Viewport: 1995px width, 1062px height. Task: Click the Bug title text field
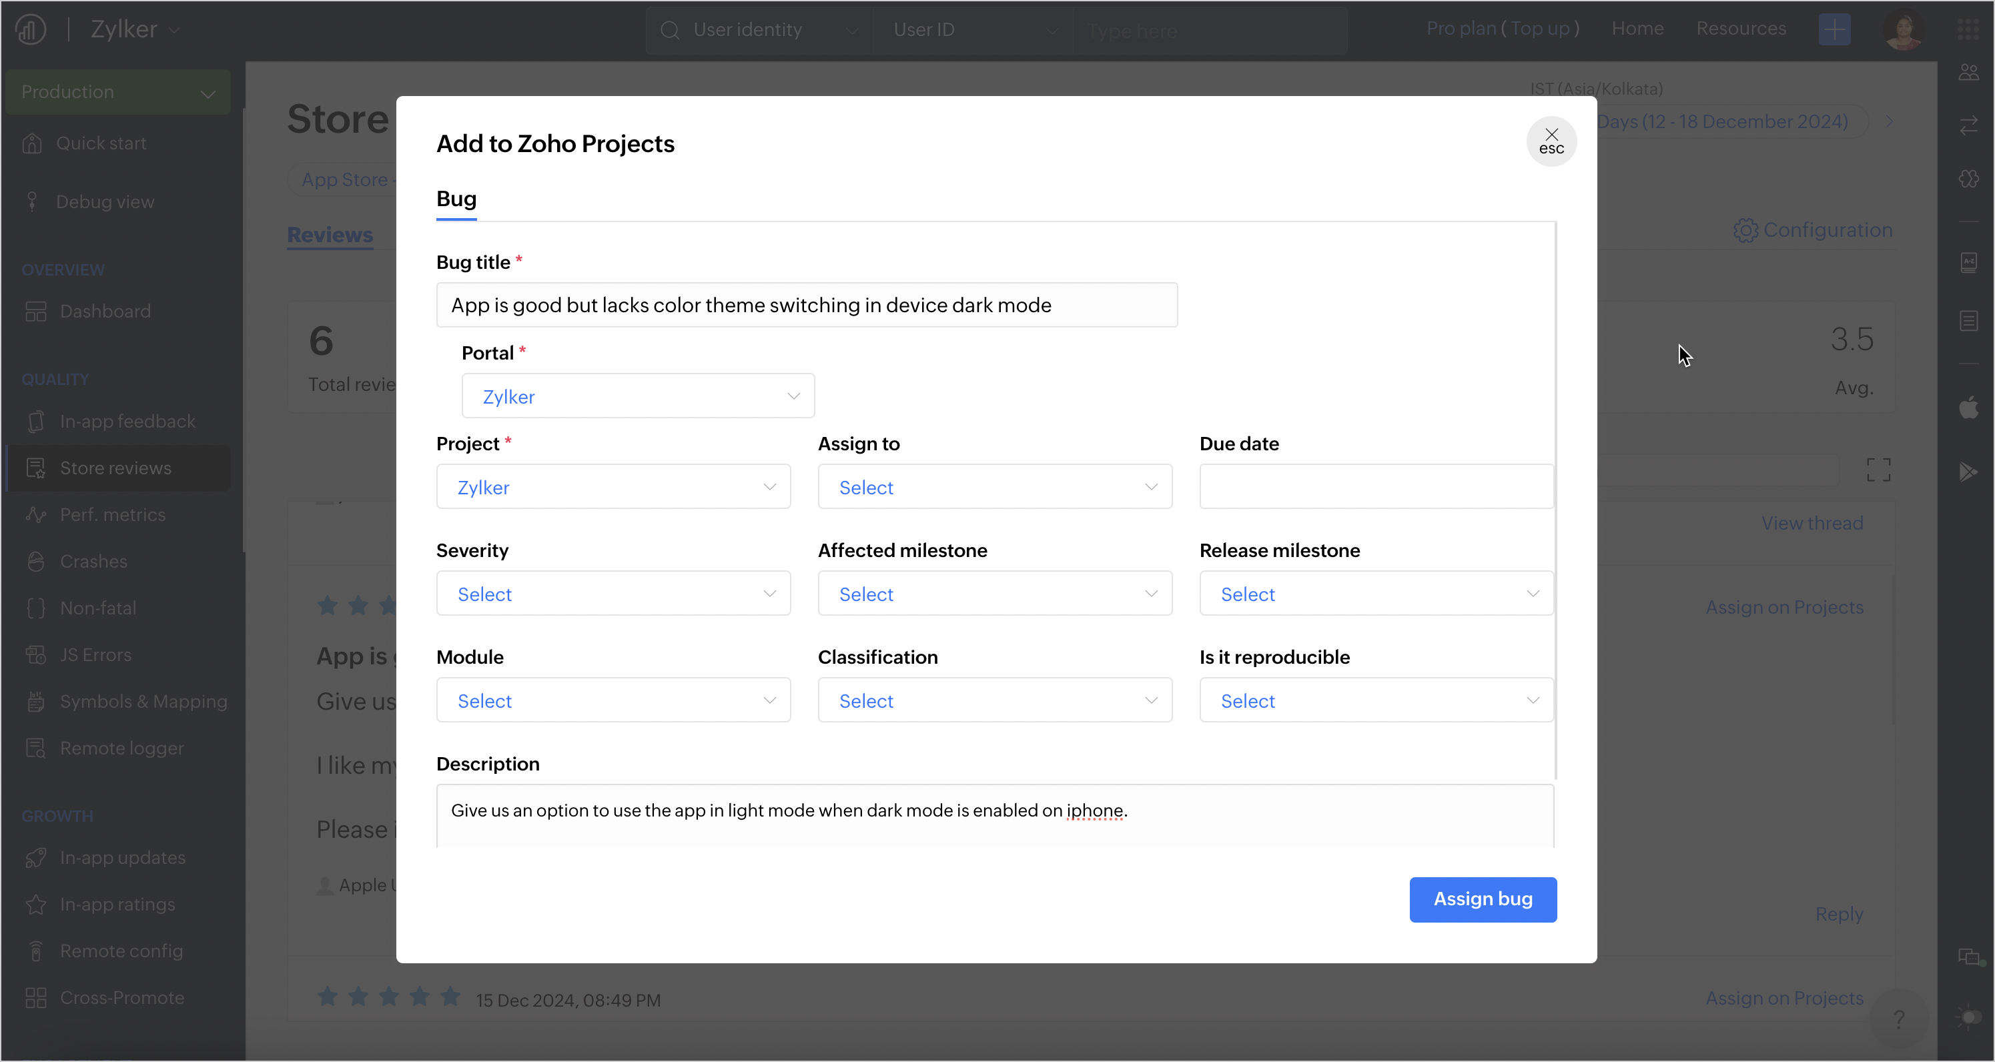[806, 305]
